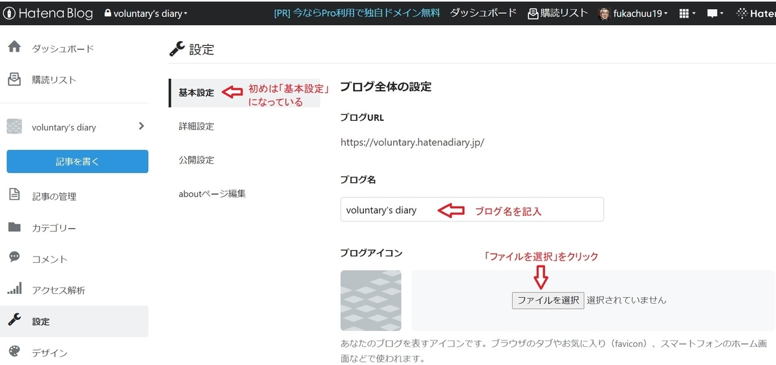Click the Hatena logo at header right edge
The width and height of the screenshot is (776, 365).
pos(756,13)
